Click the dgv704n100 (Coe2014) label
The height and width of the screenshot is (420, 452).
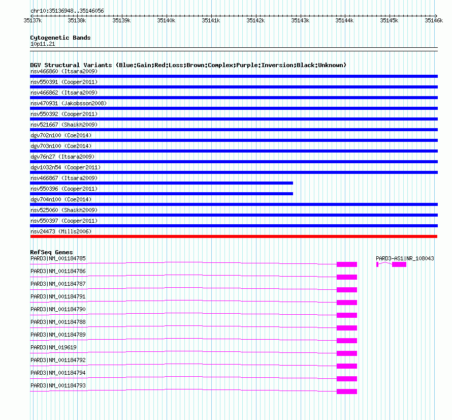tap(61, 199)
